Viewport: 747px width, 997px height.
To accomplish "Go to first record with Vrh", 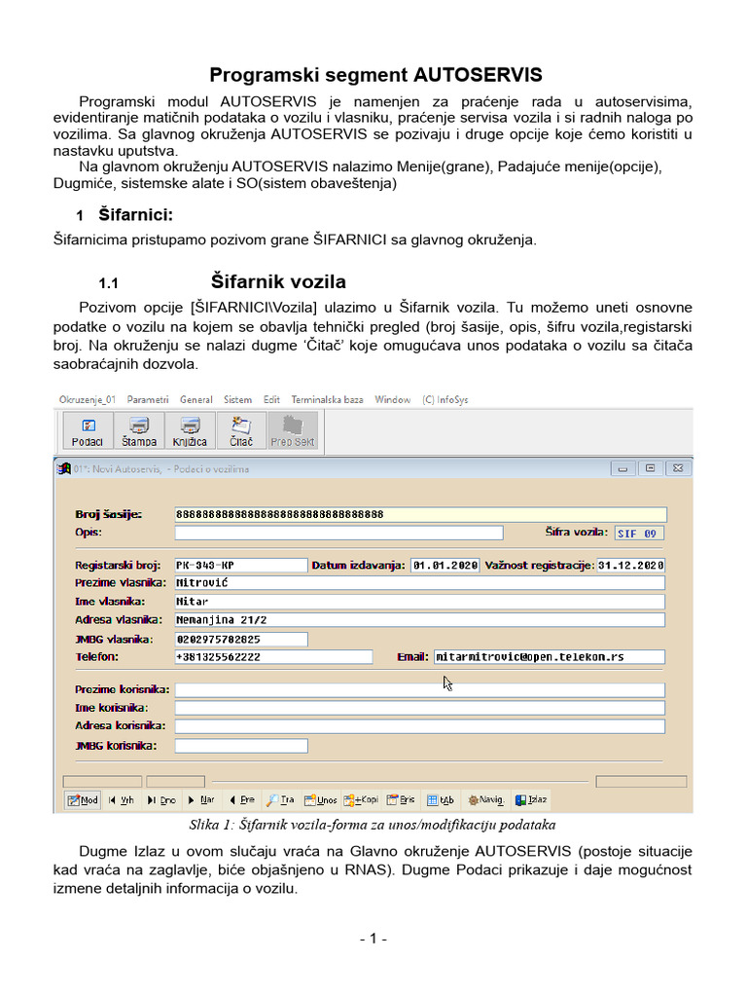I will click(122, 800).
